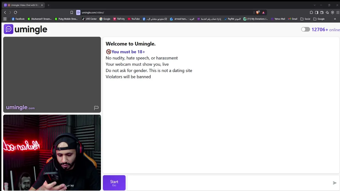The image size is (340, 191).
Task: Send the chat message with the arrow icon
Action: coord(335,183)
